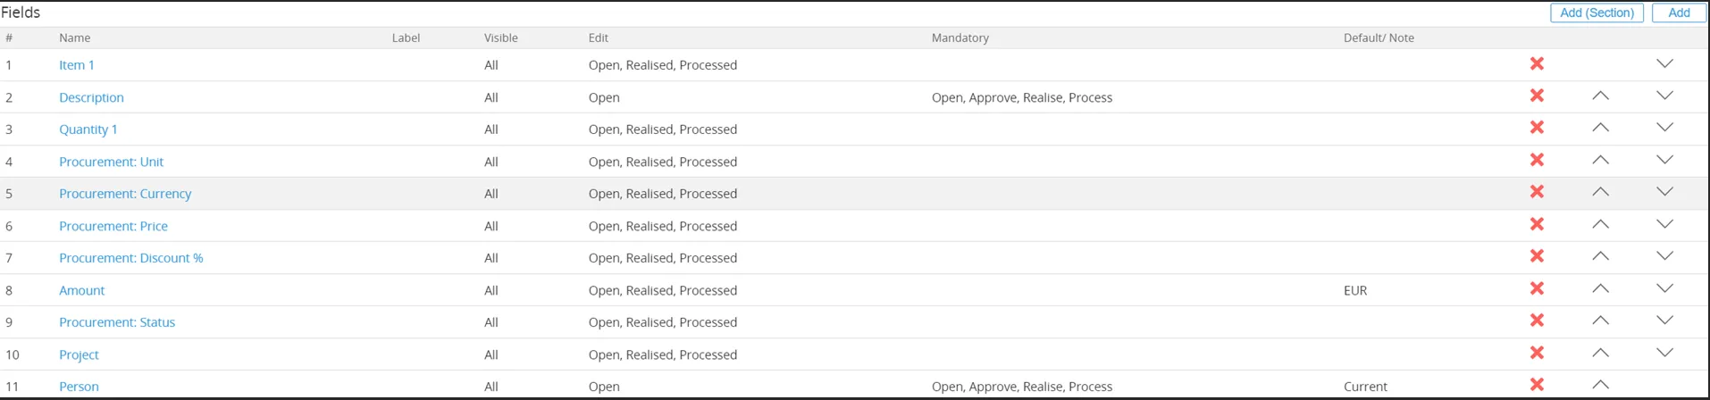
Task: Click the Name column header
Action: coord(74,37)
